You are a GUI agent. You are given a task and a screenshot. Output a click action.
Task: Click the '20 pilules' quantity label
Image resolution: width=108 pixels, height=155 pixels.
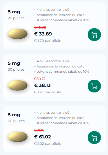16,18
